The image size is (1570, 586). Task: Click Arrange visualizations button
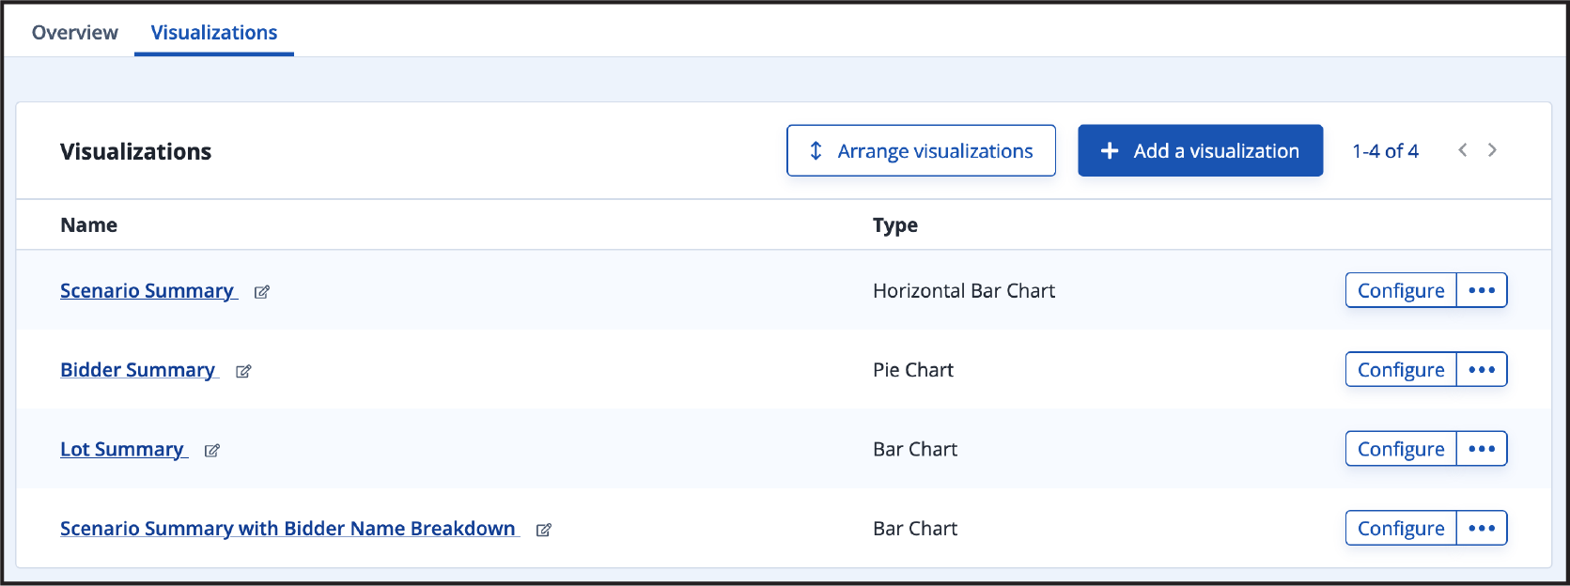click(921, 150)
